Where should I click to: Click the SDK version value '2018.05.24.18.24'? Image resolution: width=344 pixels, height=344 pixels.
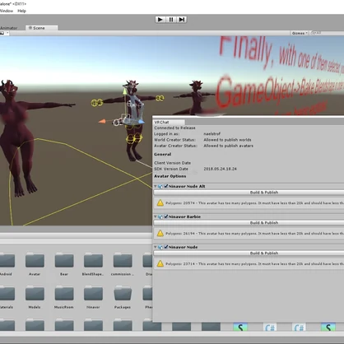point(220,169)
